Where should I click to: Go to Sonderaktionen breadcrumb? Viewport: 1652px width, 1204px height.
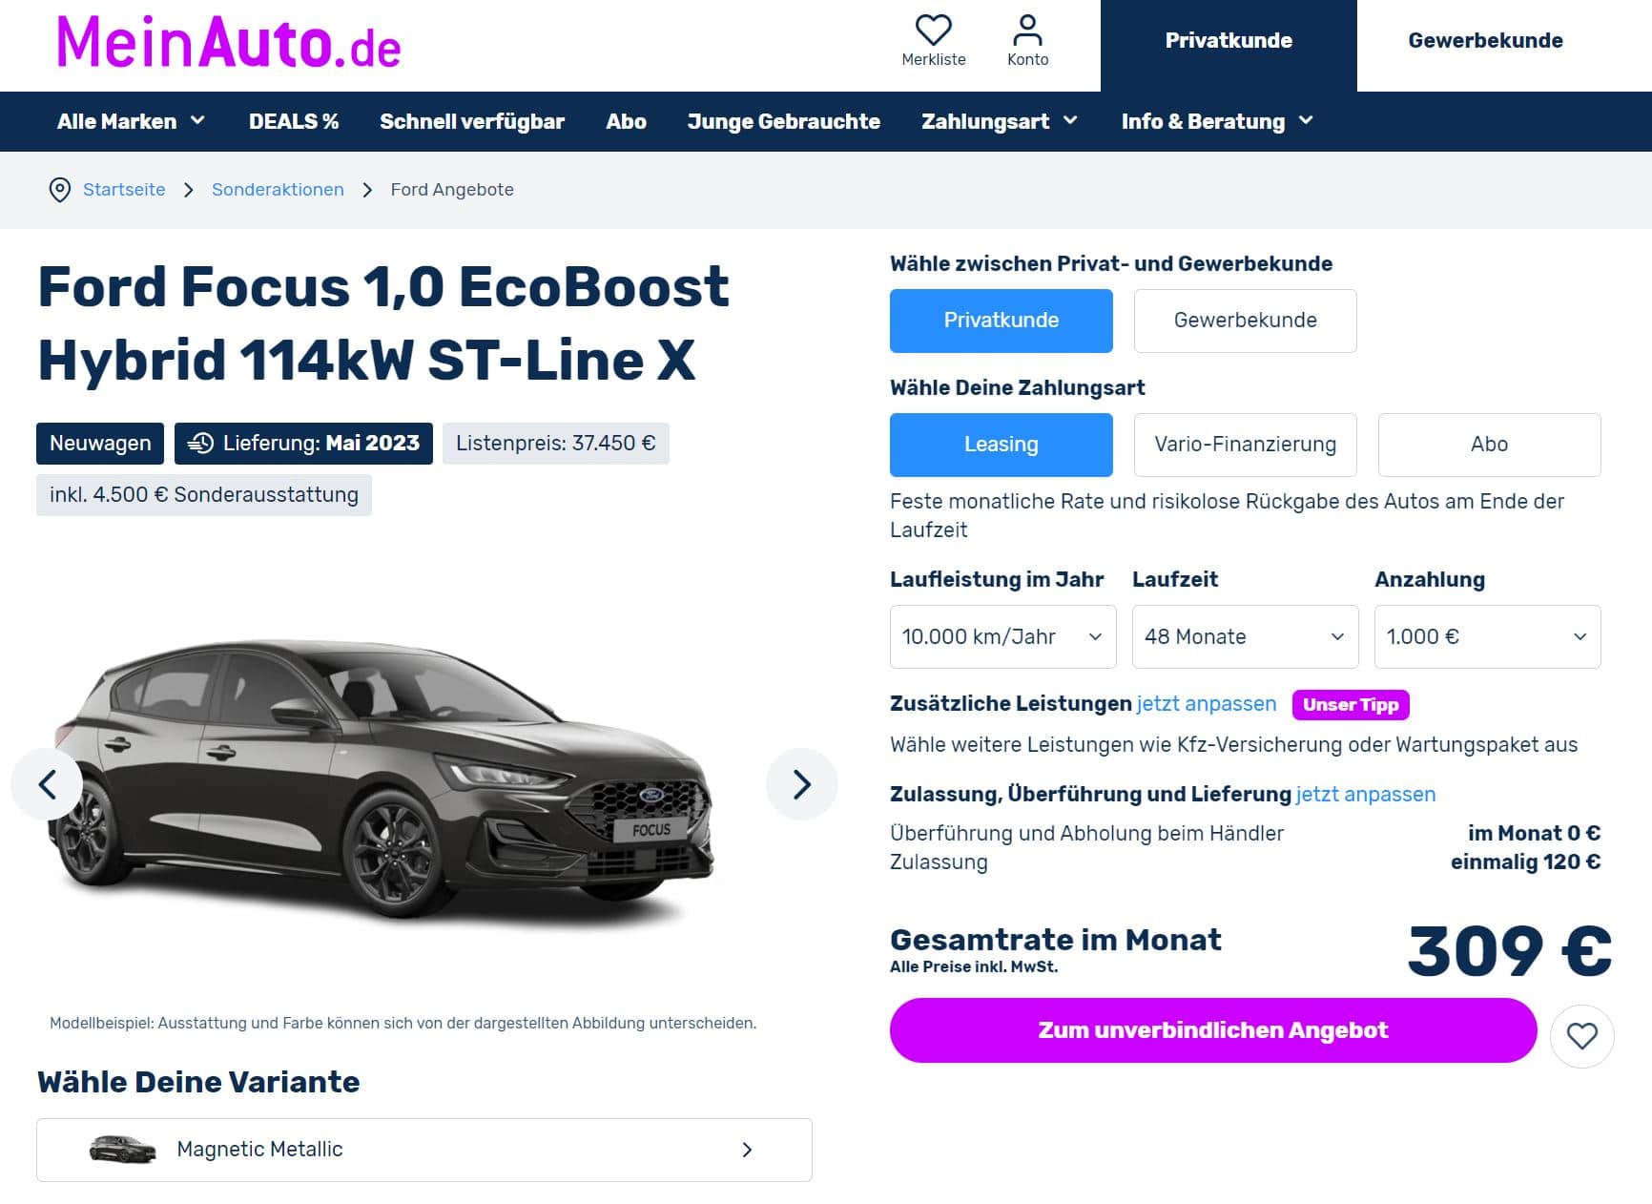coord(278,190)
